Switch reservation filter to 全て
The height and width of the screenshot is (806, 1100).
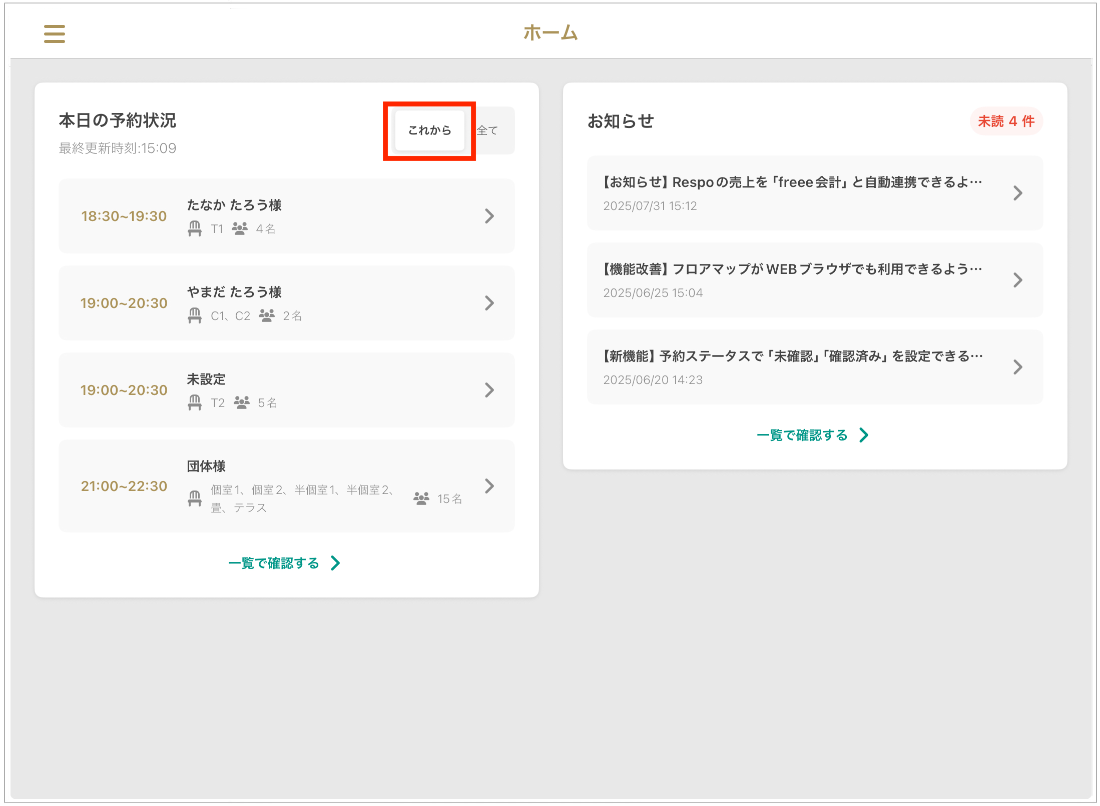pyautogui.click(x=487, y=130)
